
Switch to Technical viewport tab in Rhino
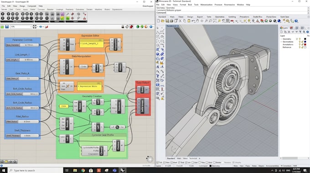(x=193, y=158)
